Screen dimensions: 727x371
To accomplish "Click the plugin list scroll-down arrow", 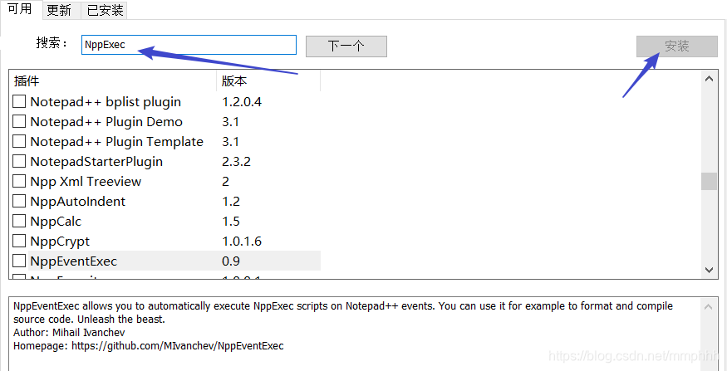I will 709,270.
